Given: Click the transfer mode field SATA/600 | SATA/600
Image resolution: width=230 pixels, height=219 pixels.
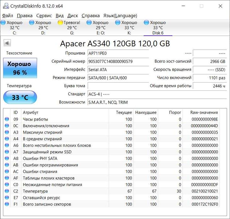Looking at the screenshot, I should tap(118, 78).
